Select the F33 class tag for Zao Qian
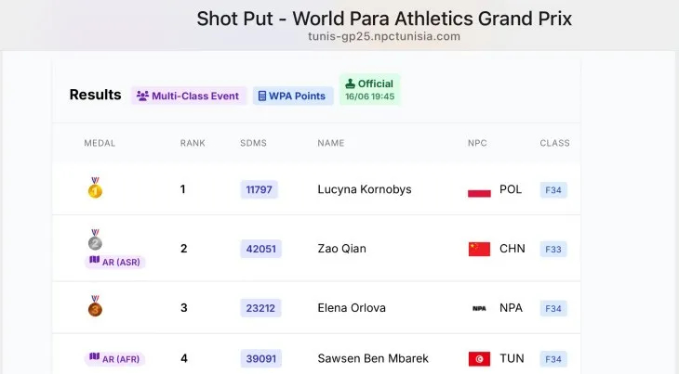679x374 pixels. 553,250
